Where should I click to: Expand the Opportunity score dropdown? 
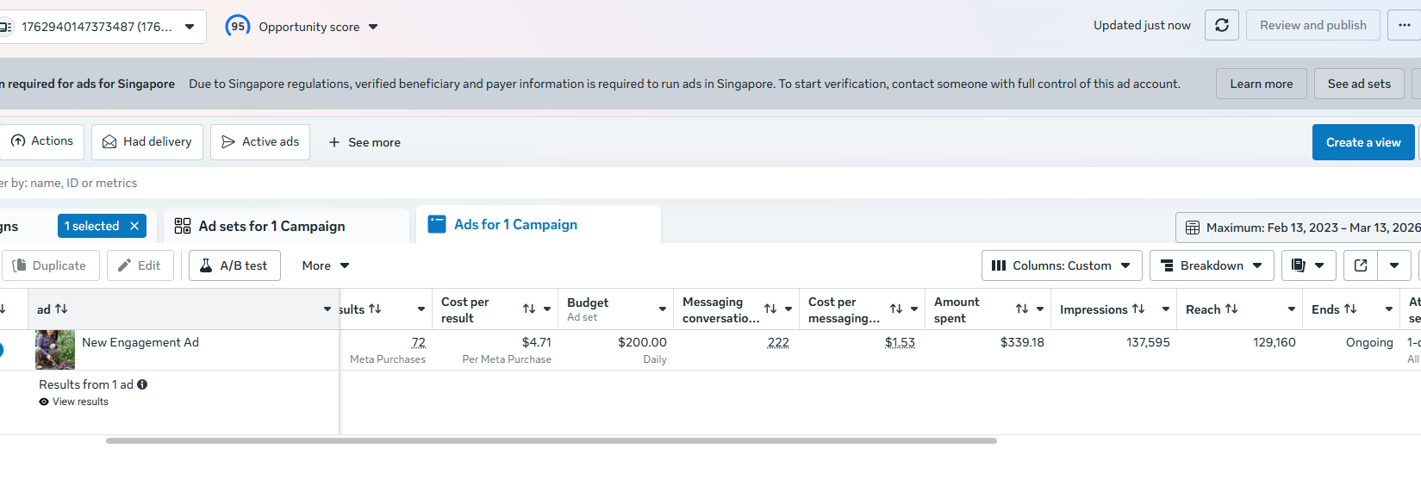[373, 27]
